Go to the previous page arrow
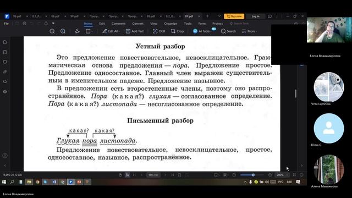Image resolution: width=352 pixels, height=198 pixels. (142, 175)
